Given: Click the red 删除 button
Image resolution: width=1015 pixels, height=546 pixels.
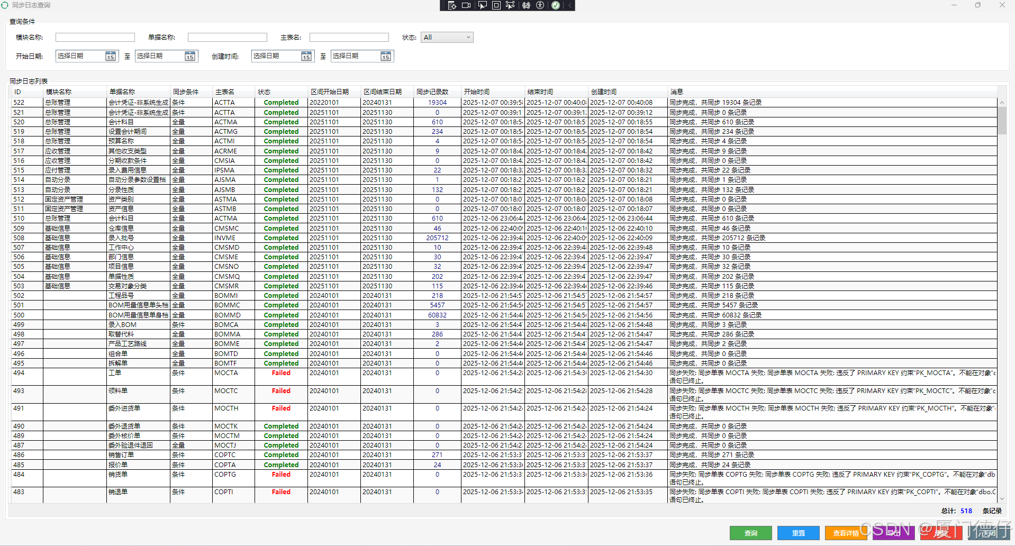Looking at the screenshot, I should (941, 533).
